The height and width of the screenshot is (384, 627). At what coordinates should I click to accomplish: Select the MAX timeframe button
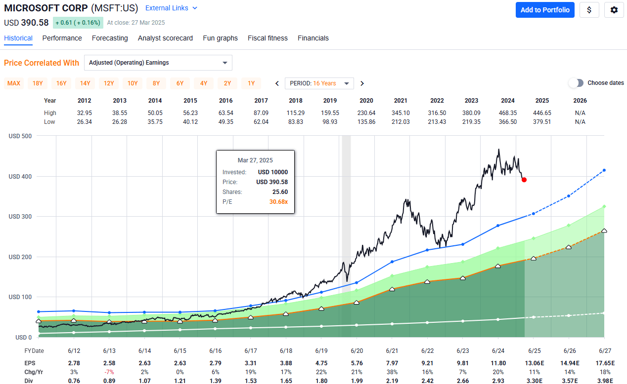click(x=13, y=83)
